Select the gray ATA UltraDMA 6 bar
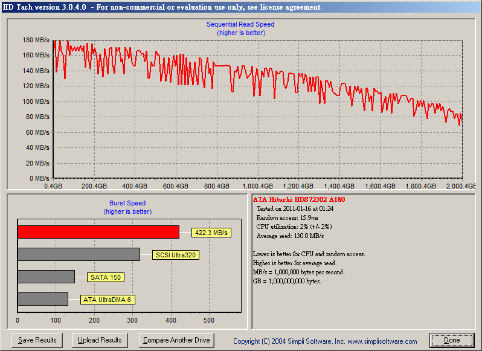This screenshot has width=482, height=351. [42, 299]
